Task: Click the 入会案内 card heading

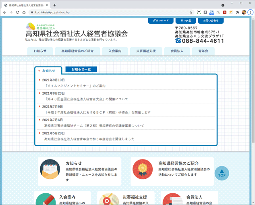Action: tap(67, 197)
